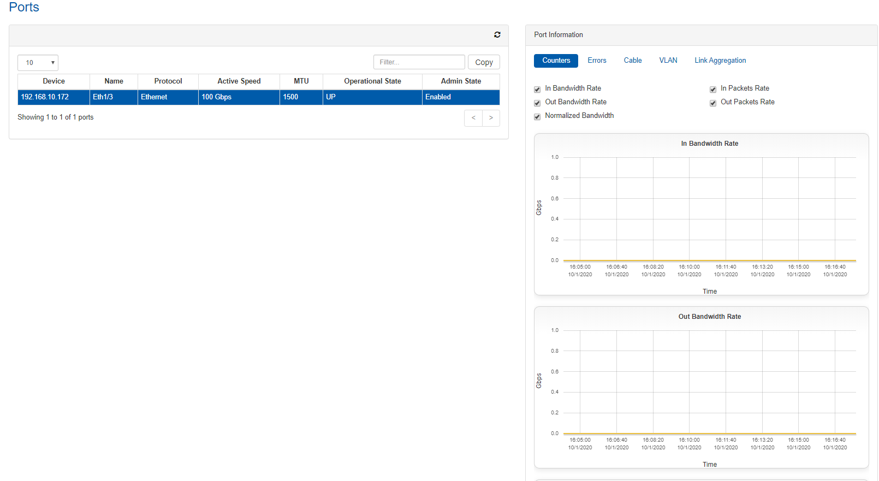Click the In Bandwidth Rate chart title
The image size is (879, 481).
pos(709,144)
